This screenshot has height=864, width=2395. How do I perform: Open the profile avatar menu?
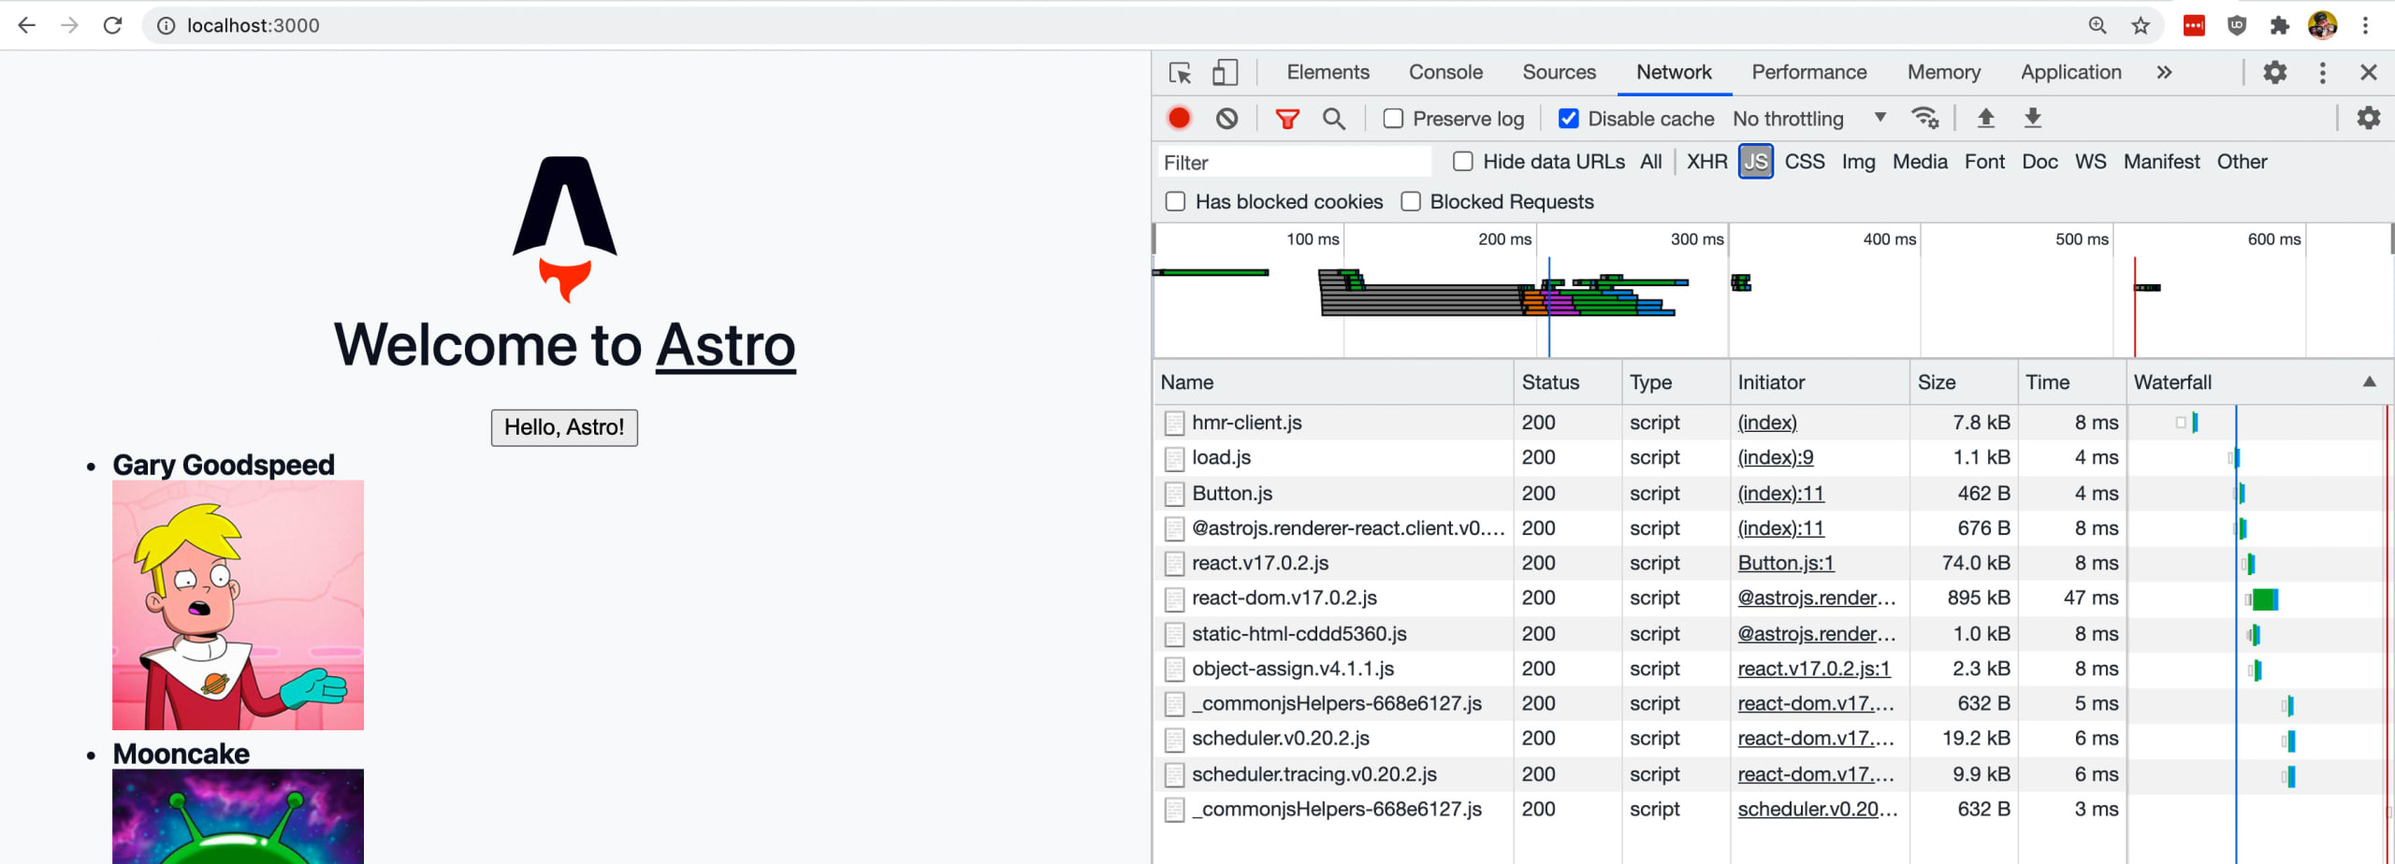click(2322, 25)
